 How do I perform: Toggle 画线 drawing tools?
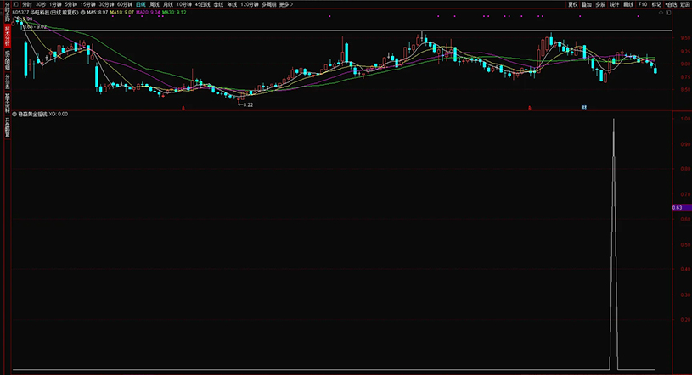628,4
